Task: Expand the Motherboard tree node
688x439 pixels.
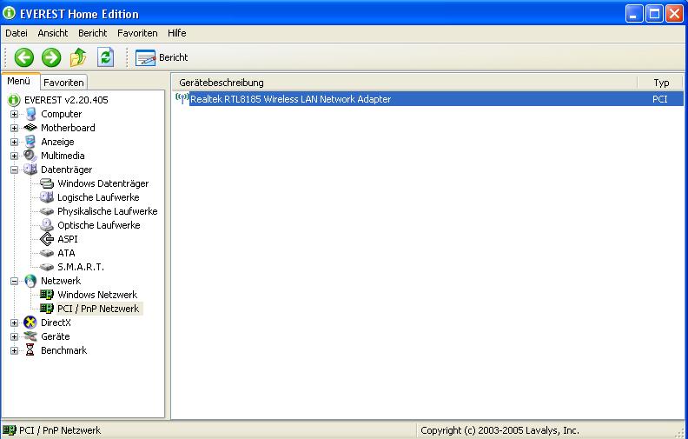Action: point(14,128)
